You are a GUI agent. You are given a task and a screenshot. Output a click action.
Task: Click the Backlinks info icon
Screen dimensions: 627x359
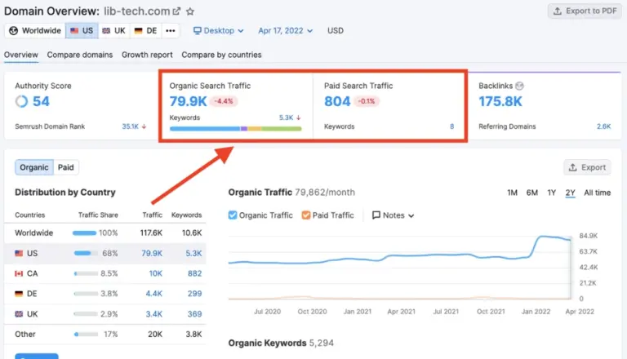click(519, 86)
